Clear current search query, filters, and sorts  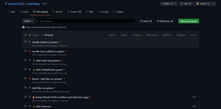(x=44, y=27)
